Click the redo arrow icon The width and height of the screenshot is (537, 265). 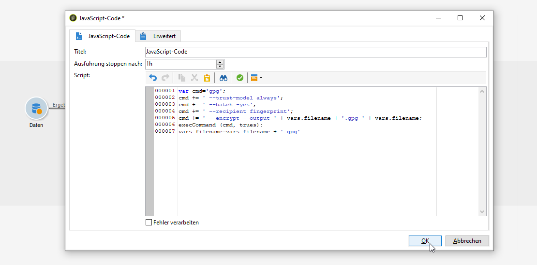pyautogui.click(x=165, y=78)
